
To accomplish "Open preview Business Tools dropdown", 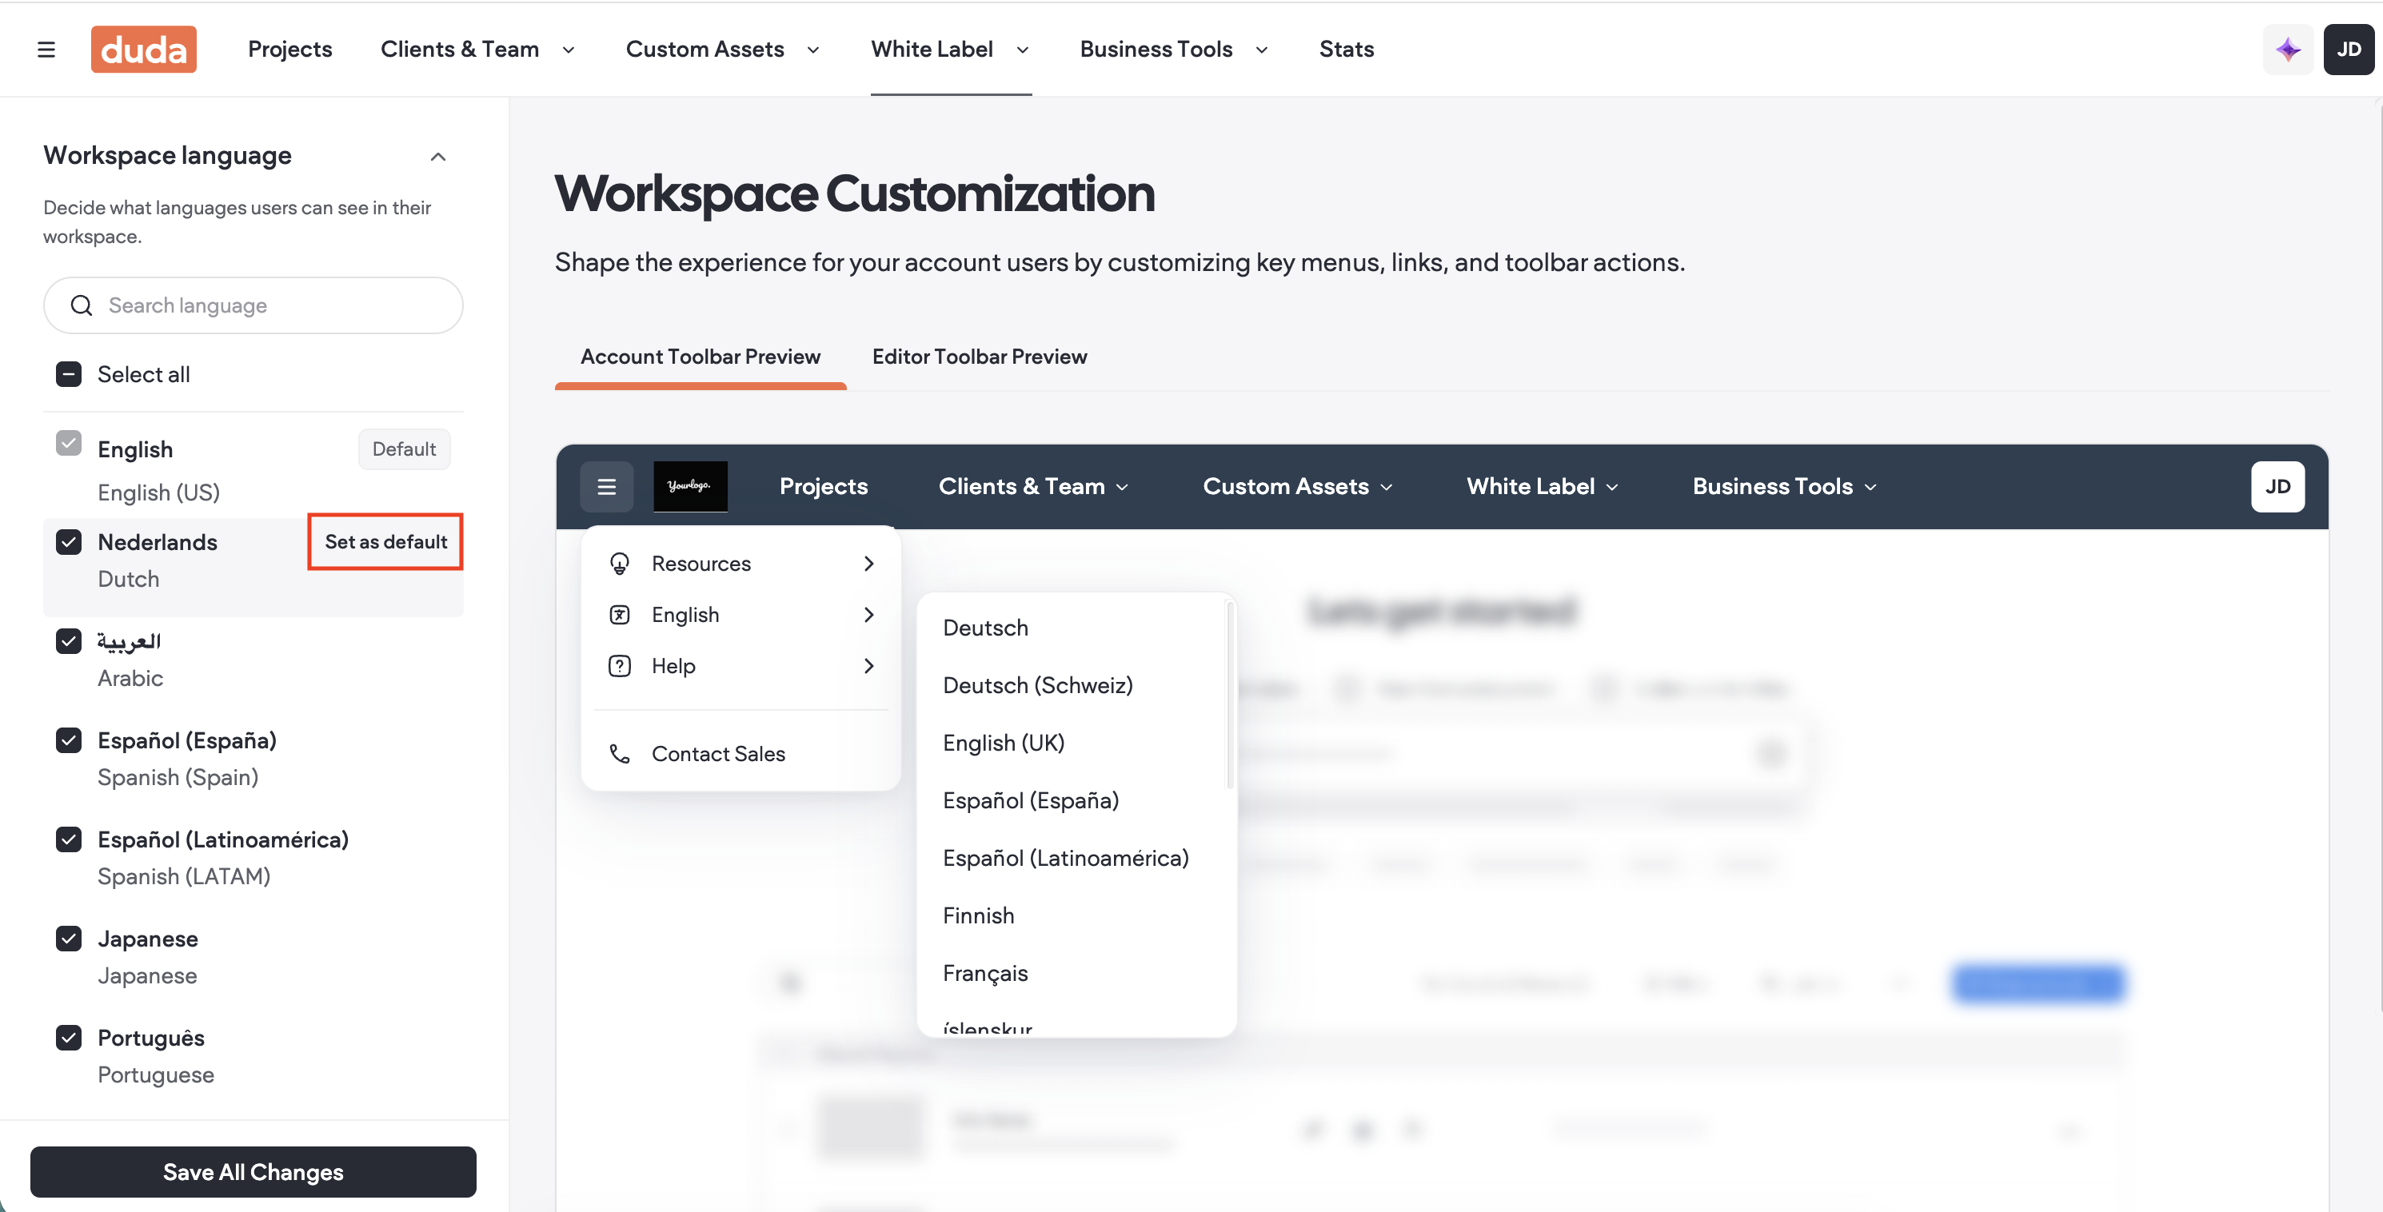I will [x=1785, y=487].
